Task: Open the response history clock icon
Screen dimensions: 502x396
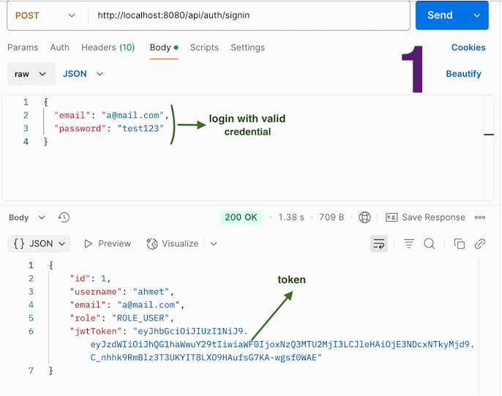Action: 64,217
